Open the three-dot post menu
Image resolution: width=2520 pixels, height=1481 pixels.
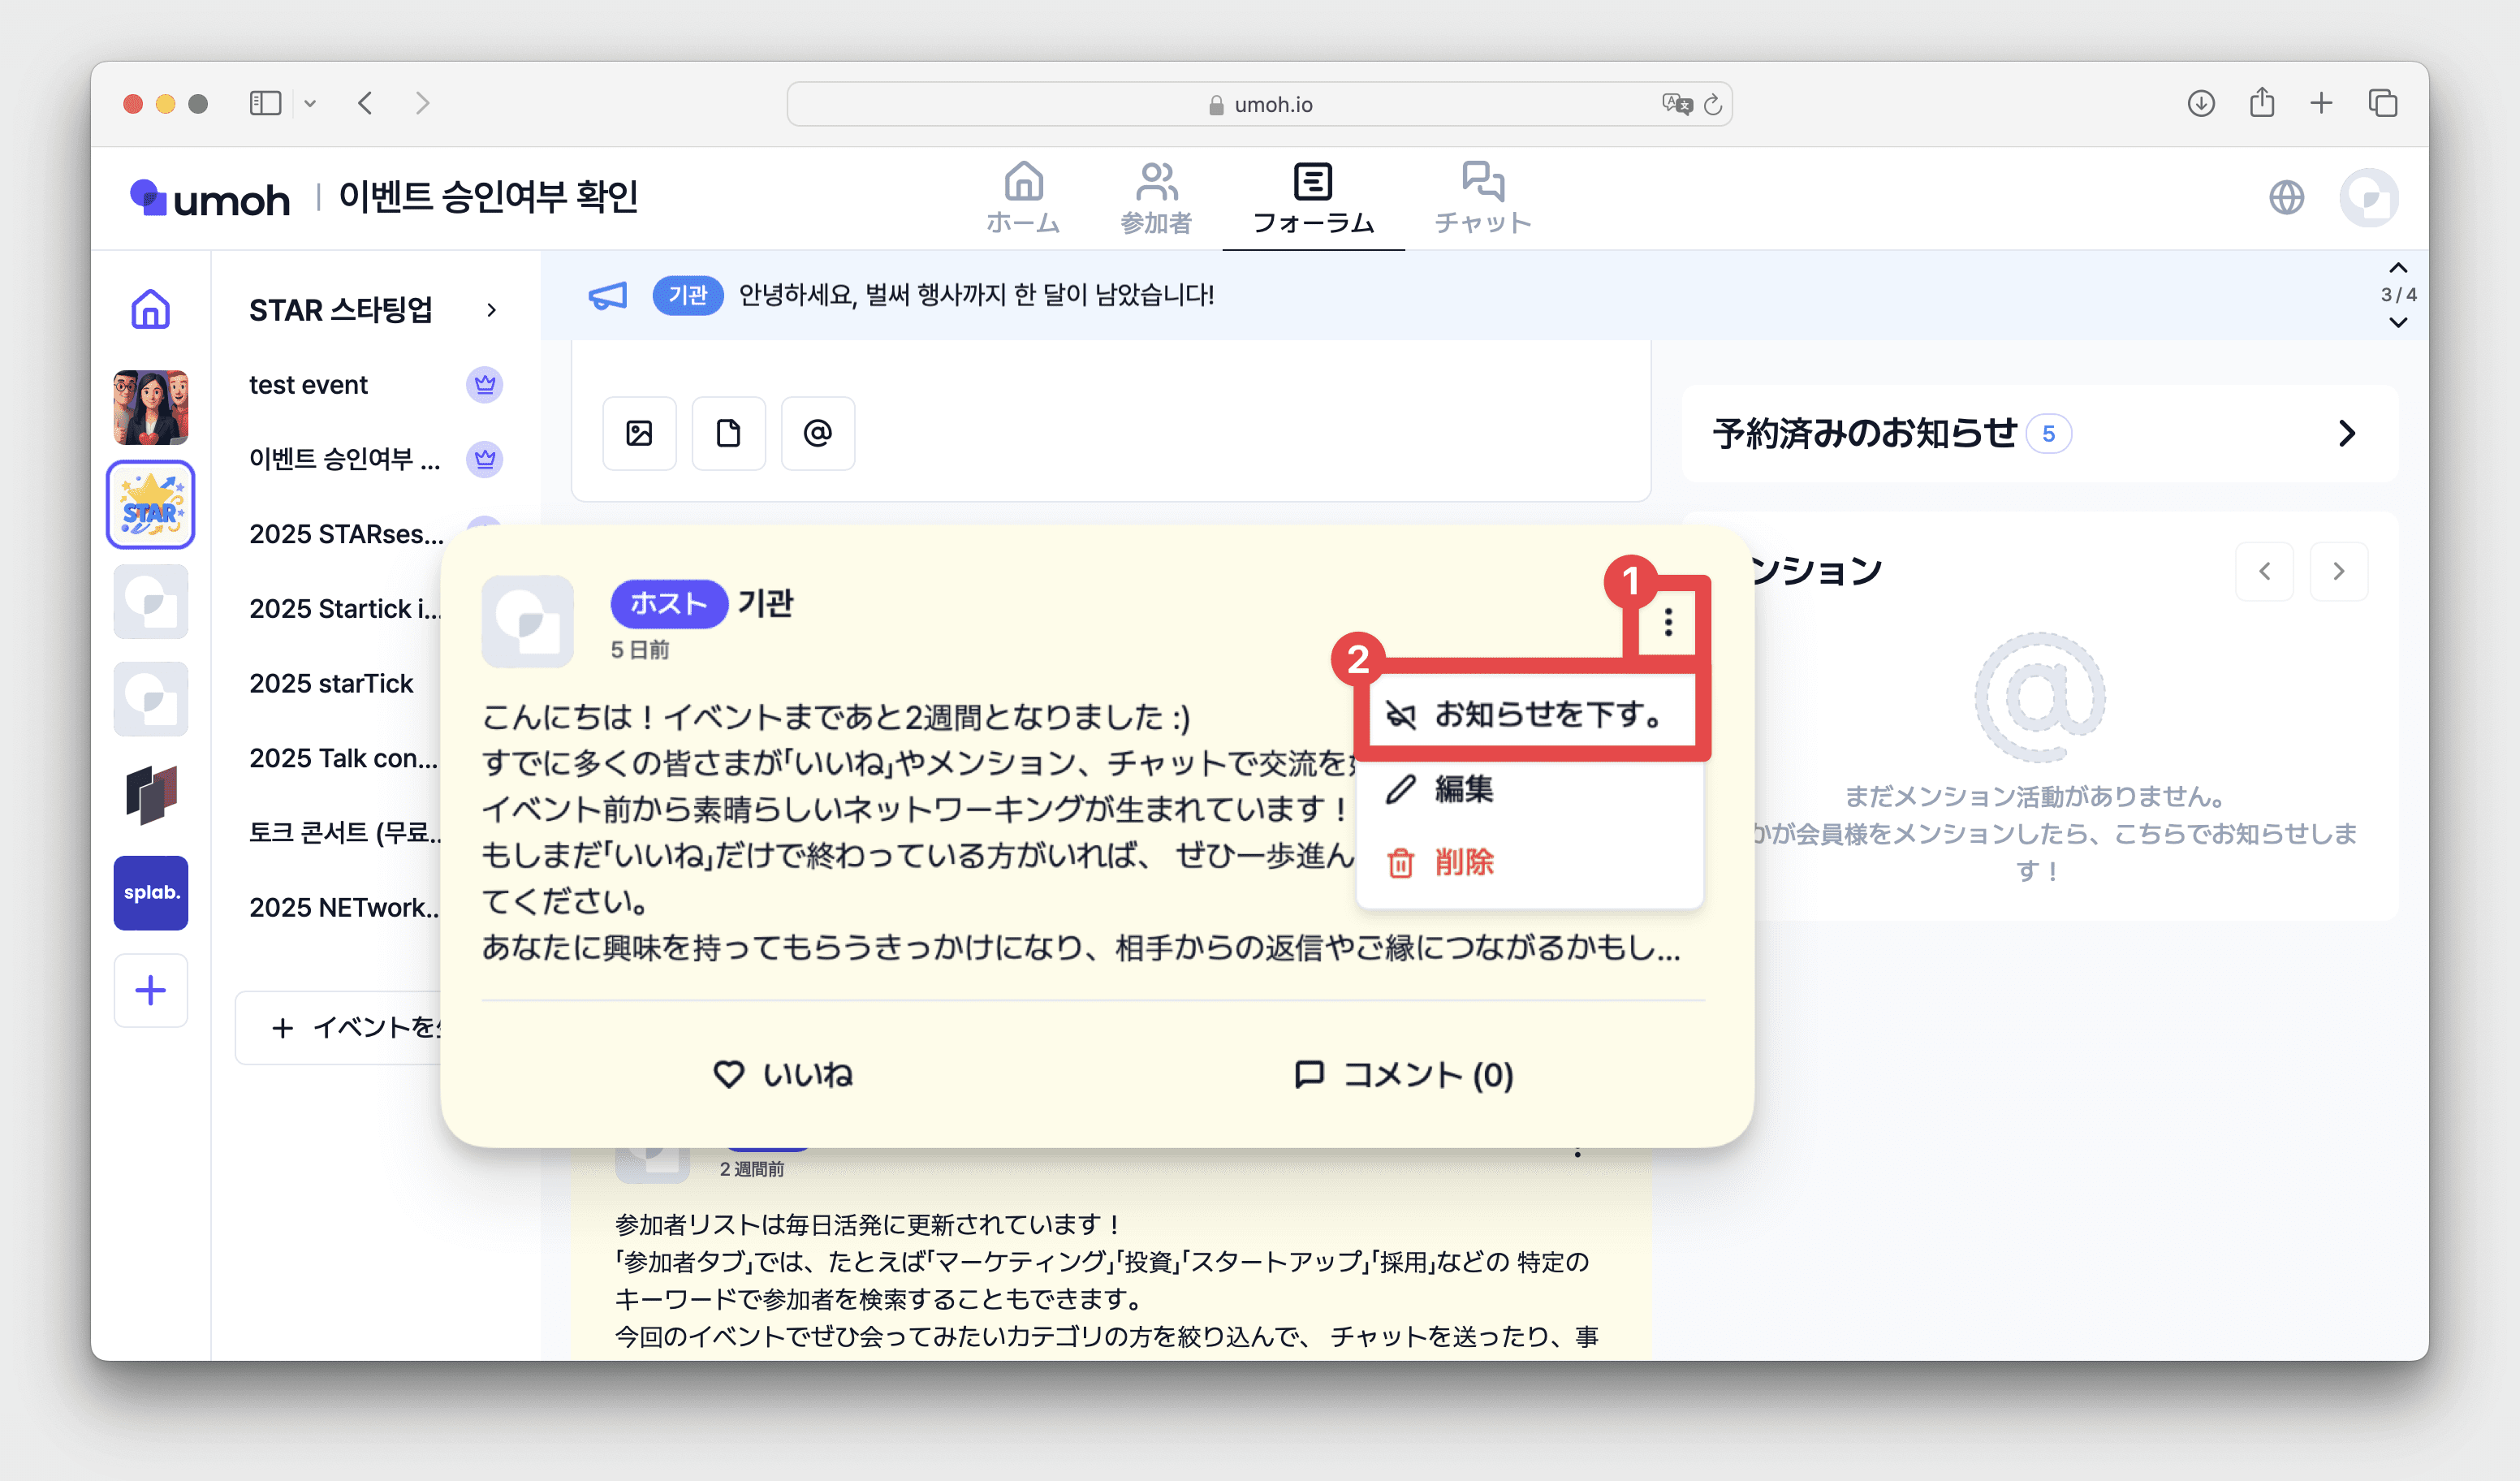(x=1667, y=622)
